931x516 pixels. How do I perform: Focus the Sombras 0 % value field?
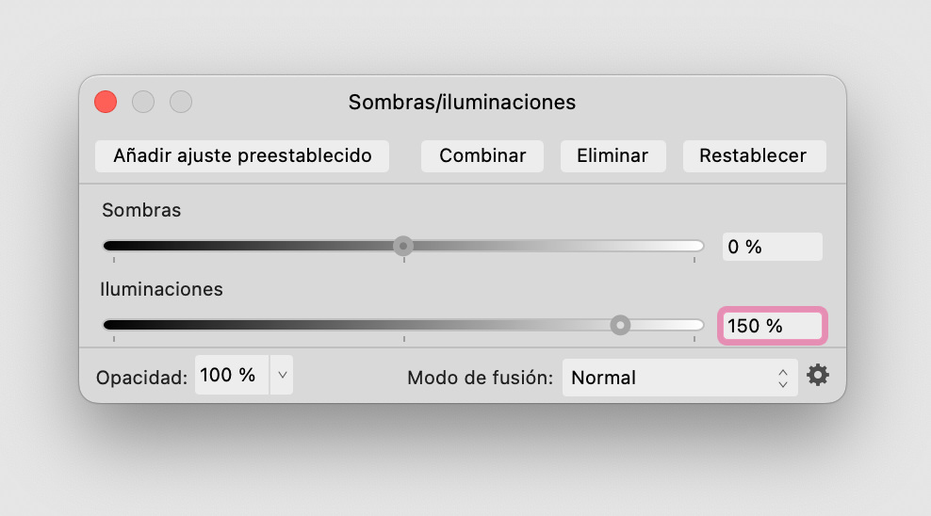point(773,247)
